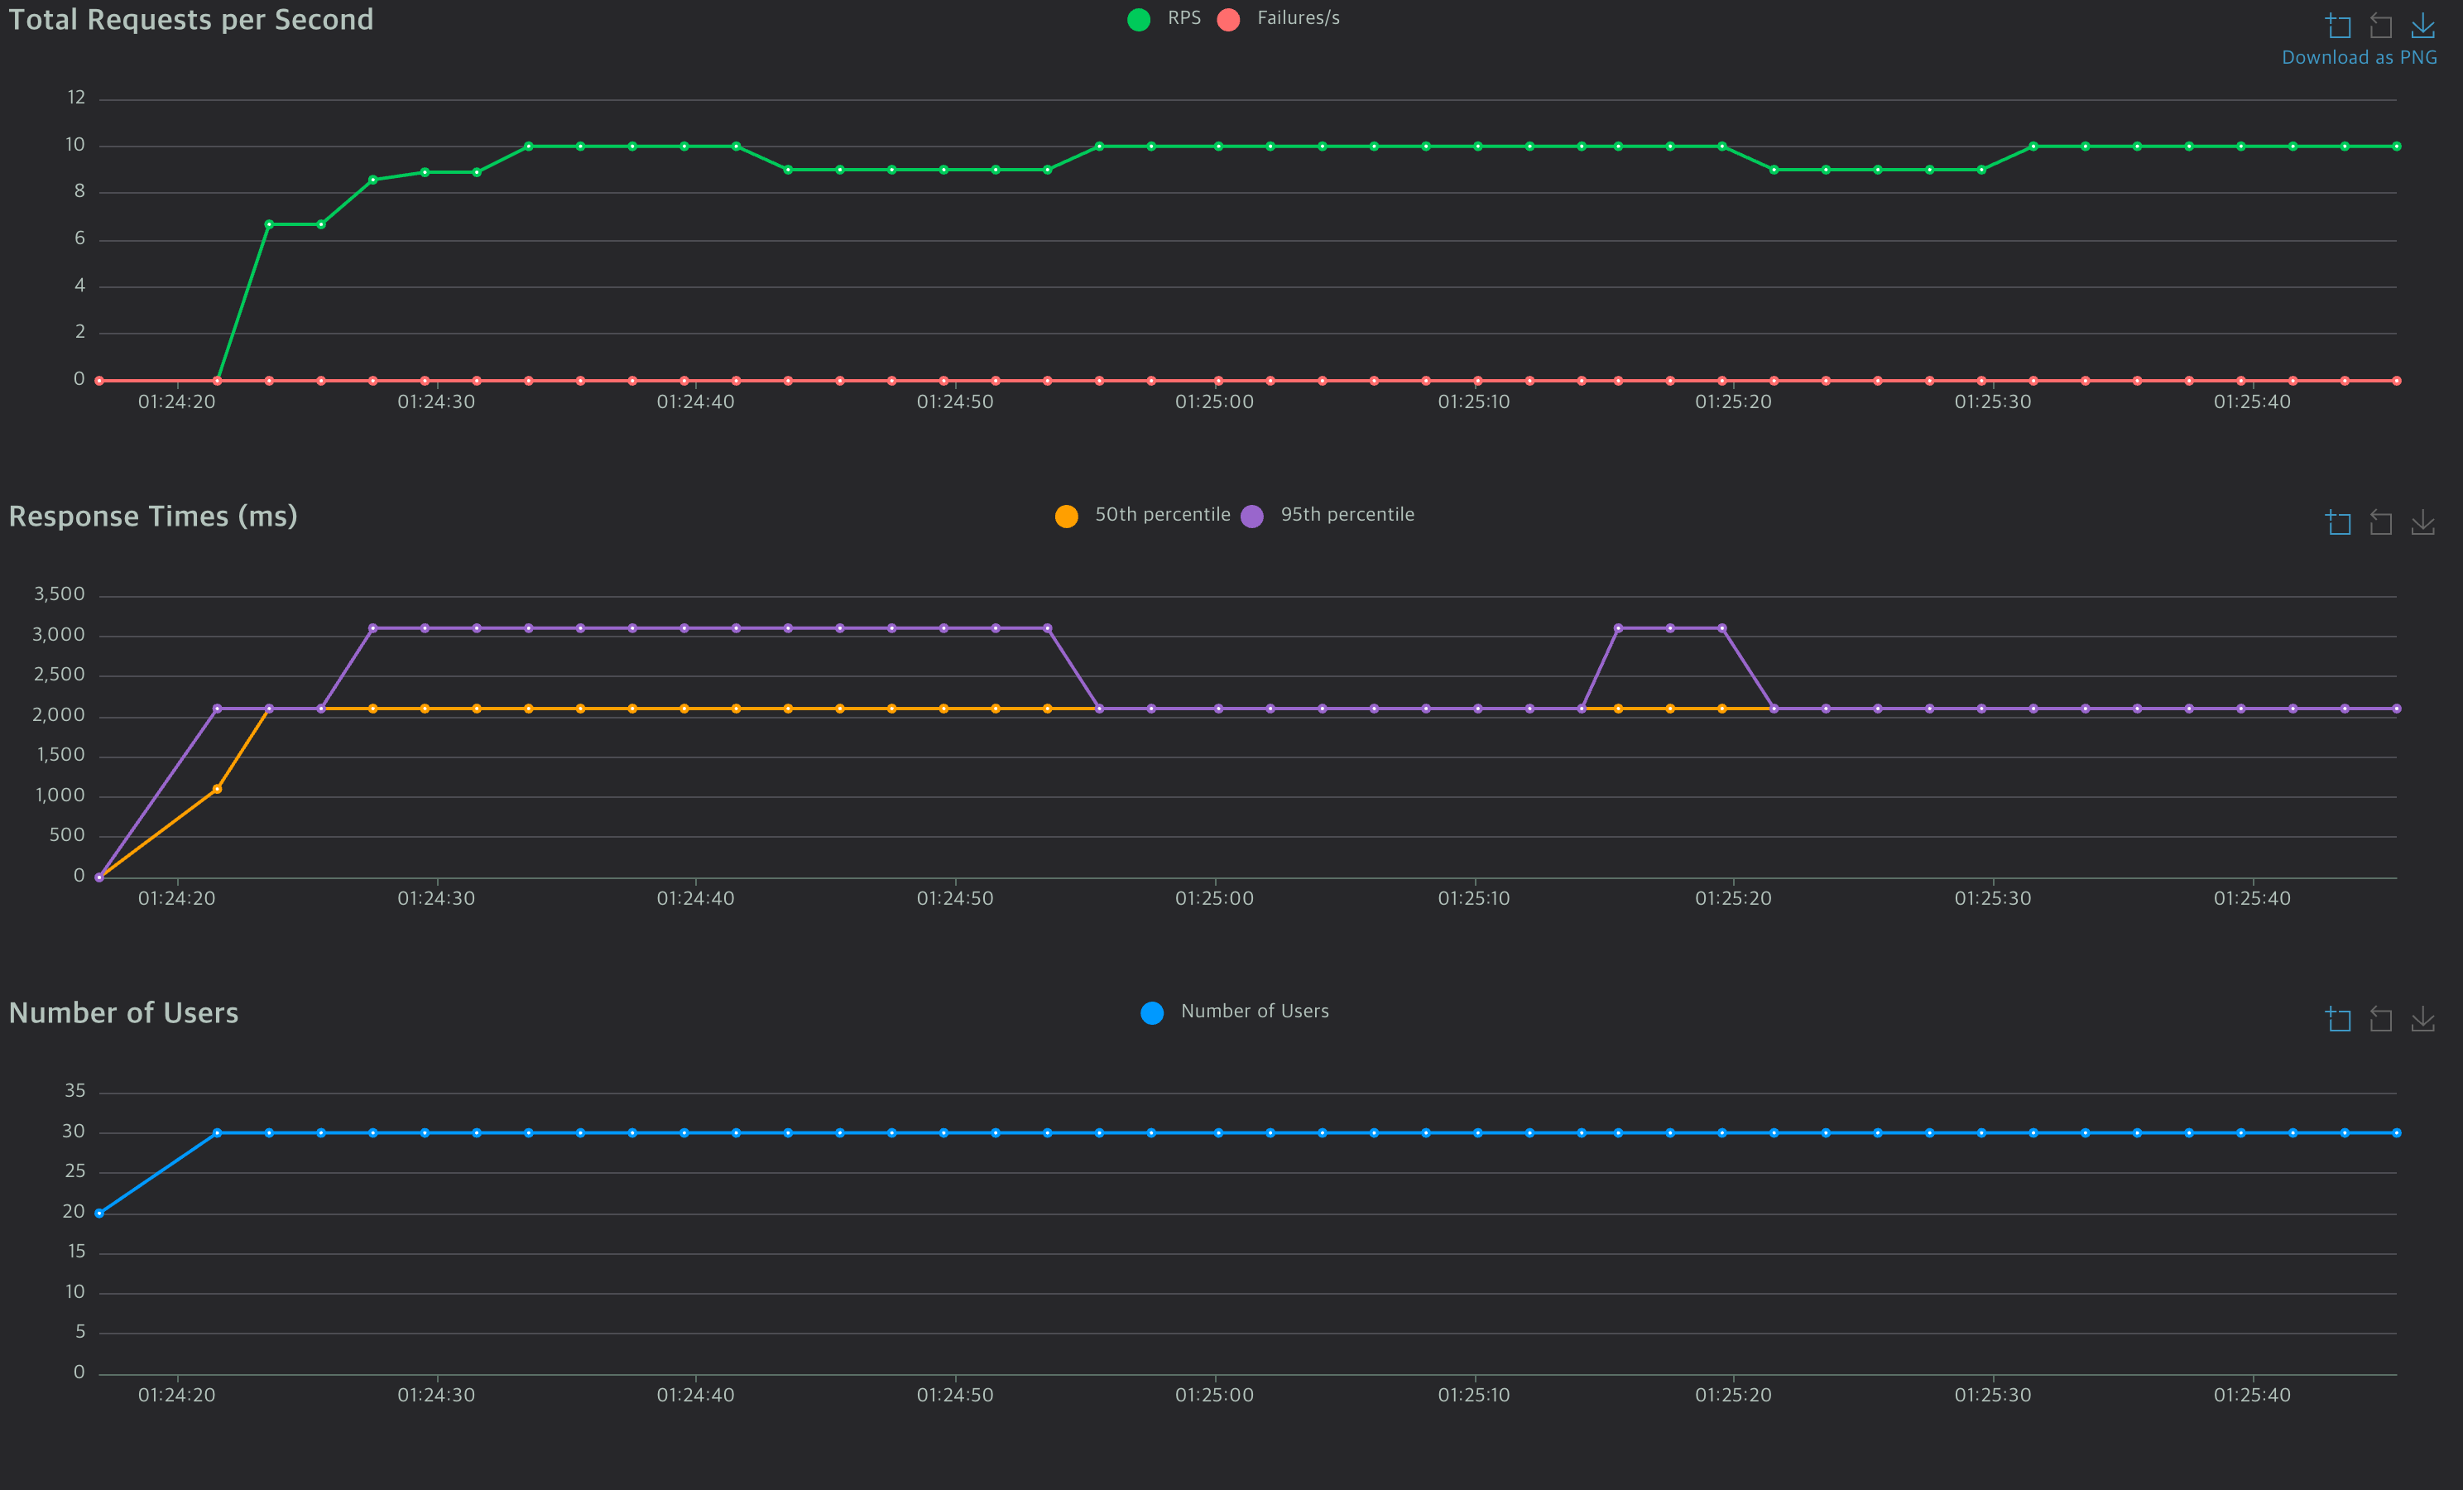Click 01:25:00 label on Response Times axis
The height and width of the screenshot is (1490, 2463).
(1214, 898)
